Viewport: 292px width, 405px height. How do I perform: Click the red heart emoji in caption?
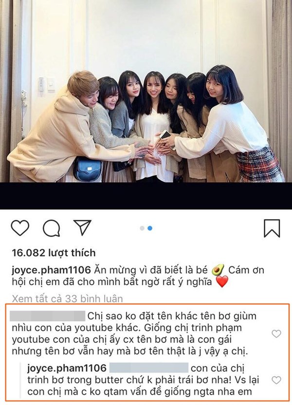(x=222, y=281)
